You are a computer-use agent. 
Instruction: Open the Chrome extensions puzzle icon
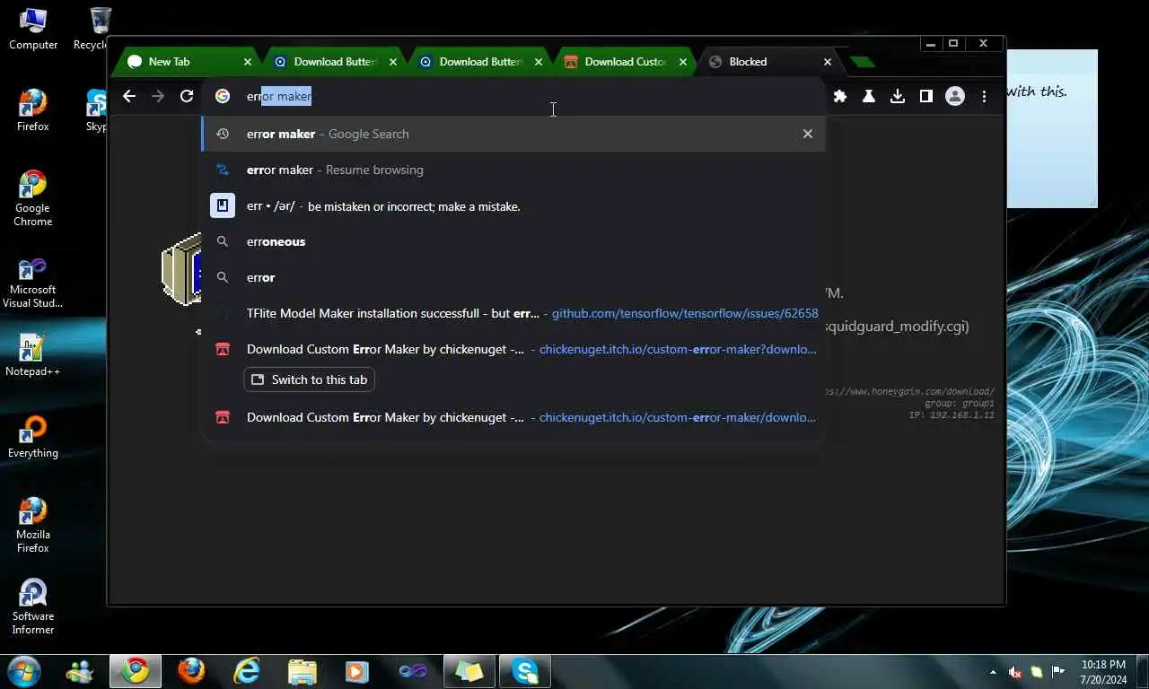840,96
